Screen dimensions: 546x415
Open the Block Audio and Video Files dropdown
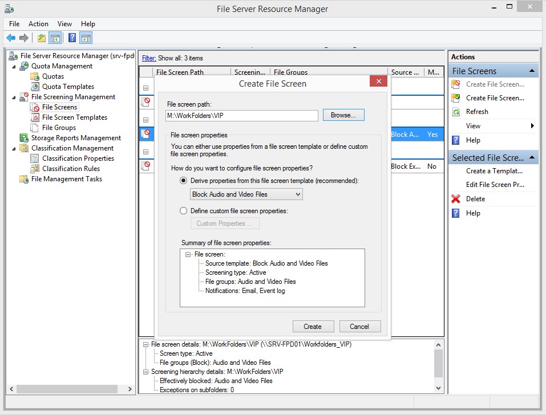[297, 194]
